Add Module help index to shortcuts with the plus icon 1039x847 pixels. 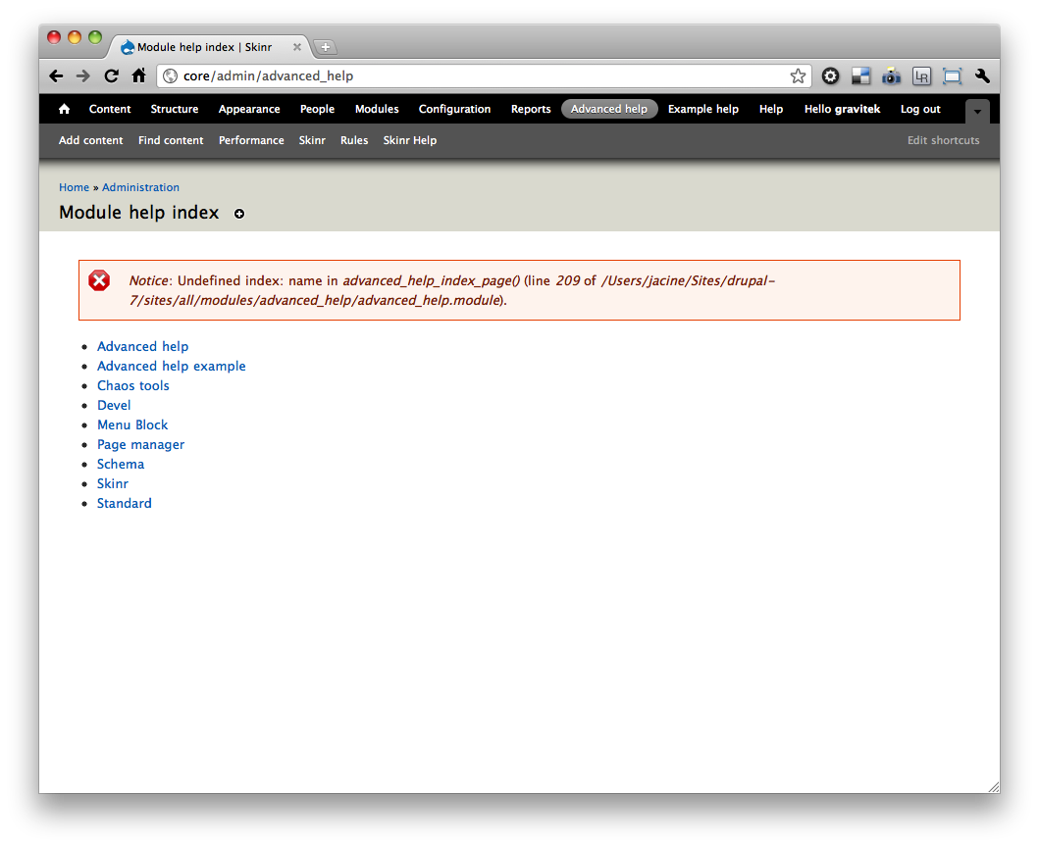(239, 214)
